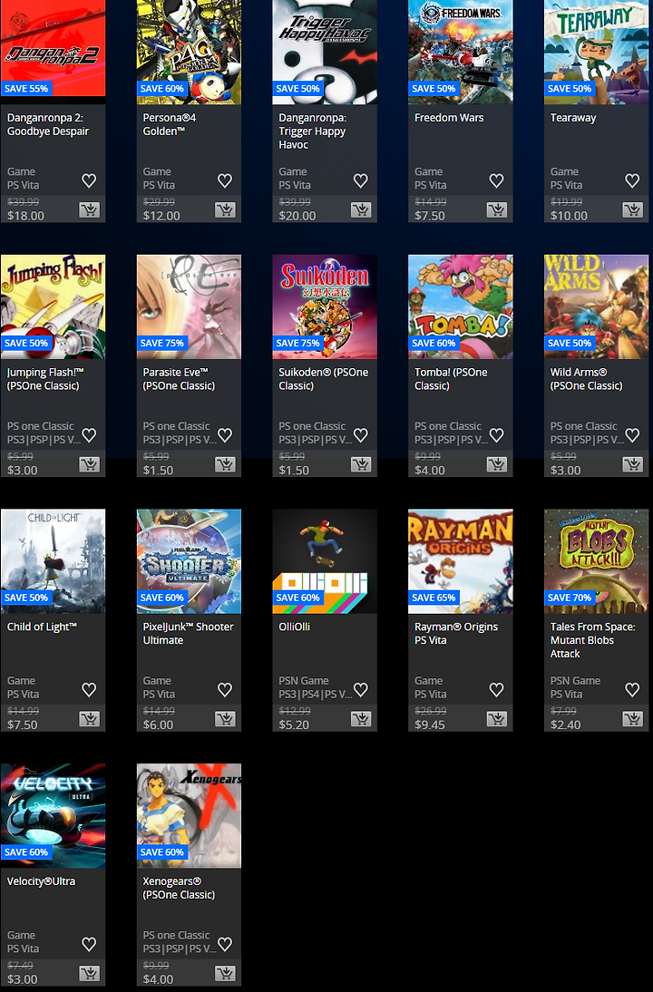
Task: Select the $5.20 OlliOlli price
Action: (294, 725)
